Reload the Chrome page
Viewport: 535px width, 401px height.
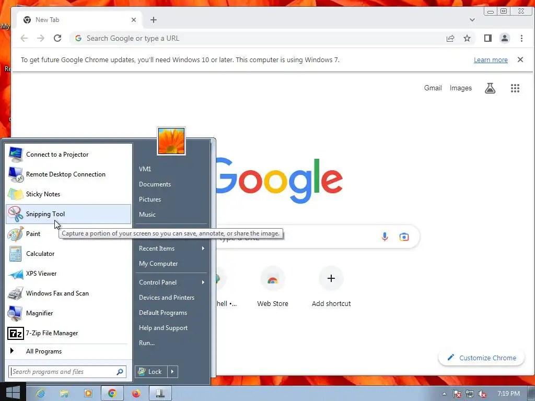(x=57, y=38)
